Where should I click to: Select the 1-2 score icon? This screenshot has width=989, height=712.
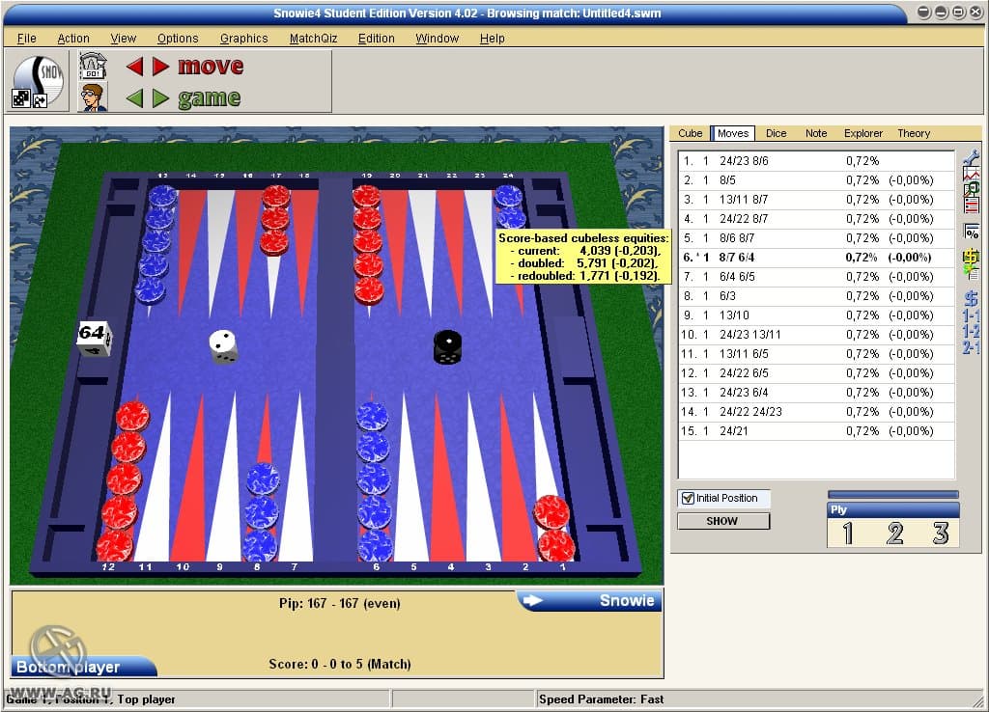click(x=972, y=332)
